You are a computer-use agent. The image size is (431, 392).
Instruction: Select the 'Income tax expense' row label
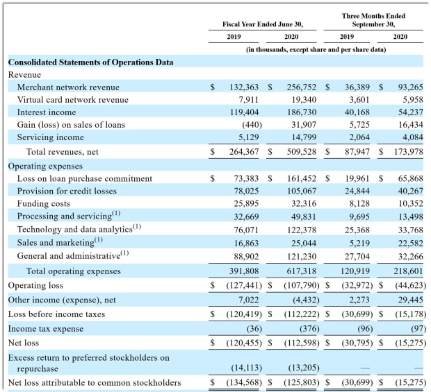pos(46,329)
